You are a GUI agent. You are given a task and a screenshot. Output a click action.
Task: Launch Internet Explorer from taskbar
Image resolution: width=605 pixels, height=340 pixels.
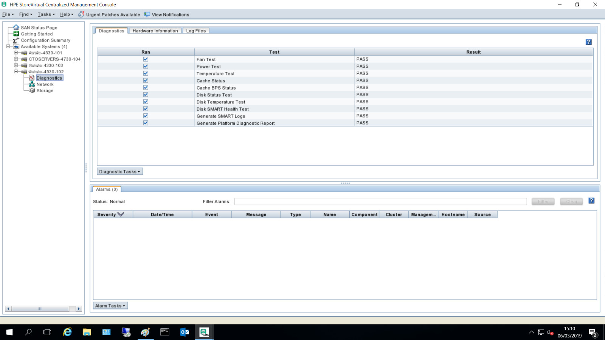coord(67,332)
